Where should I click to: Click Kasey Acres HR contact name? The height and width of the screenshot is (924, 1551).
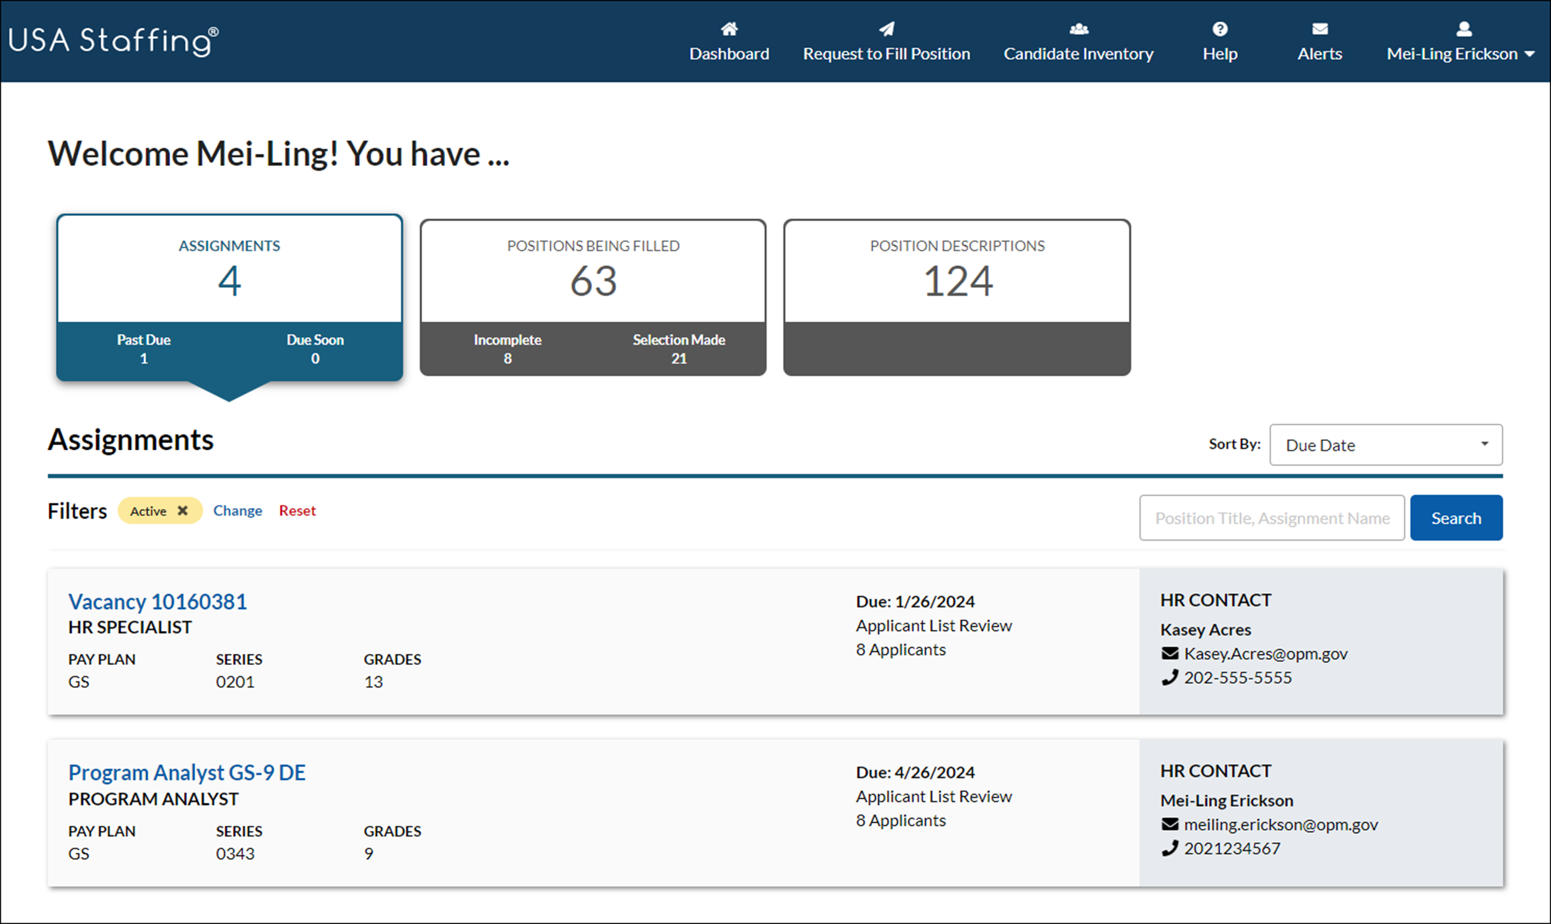click(1205, 629)
